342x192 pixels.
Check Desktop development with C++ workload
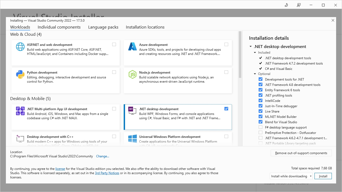114,137
